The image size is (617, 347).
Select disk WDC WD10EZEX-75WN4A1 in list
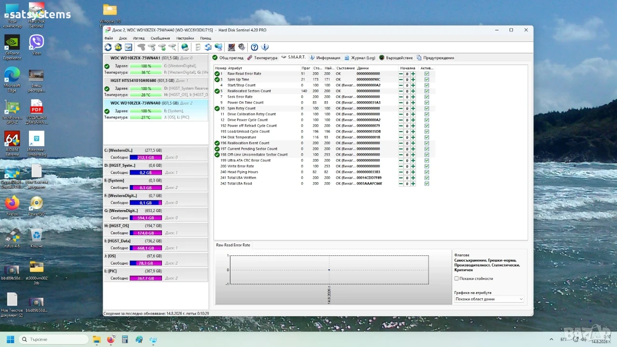tap(156, 66)
